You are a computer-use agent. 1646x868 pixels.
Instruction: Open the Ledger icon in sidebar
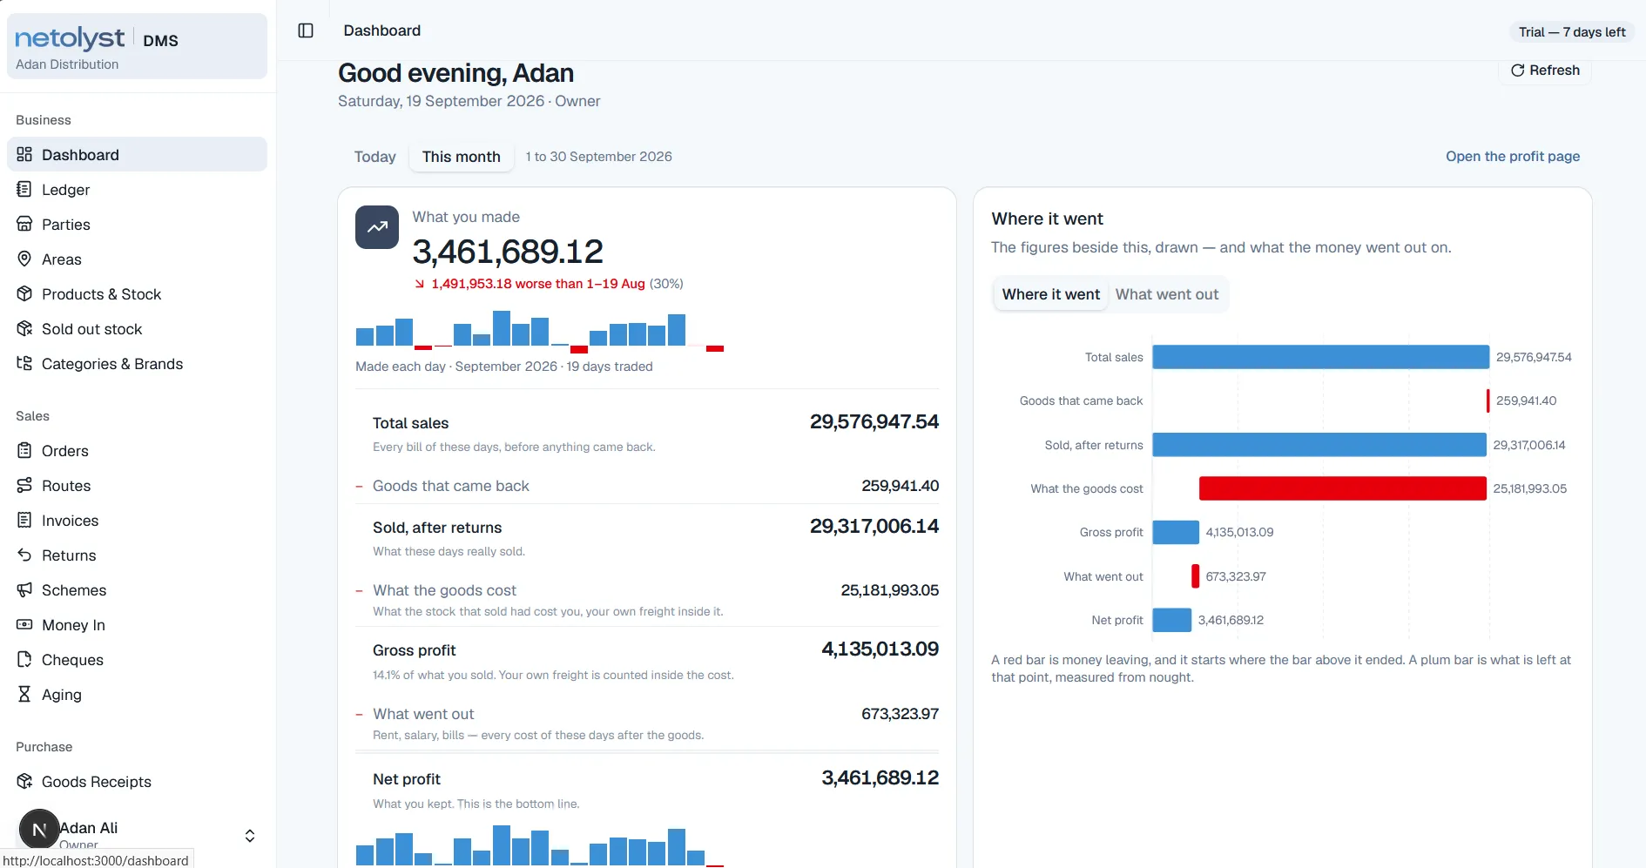24,189
